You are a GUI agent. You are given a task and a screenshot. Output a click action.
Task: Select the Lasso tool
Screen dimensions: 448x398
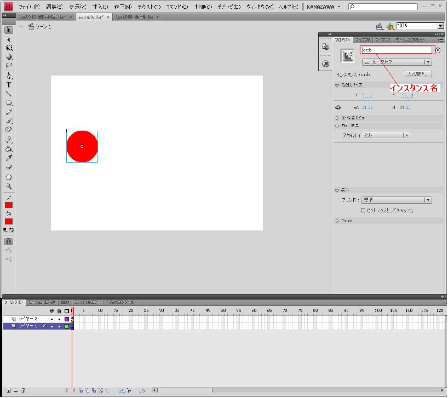[x=9, y=65]
